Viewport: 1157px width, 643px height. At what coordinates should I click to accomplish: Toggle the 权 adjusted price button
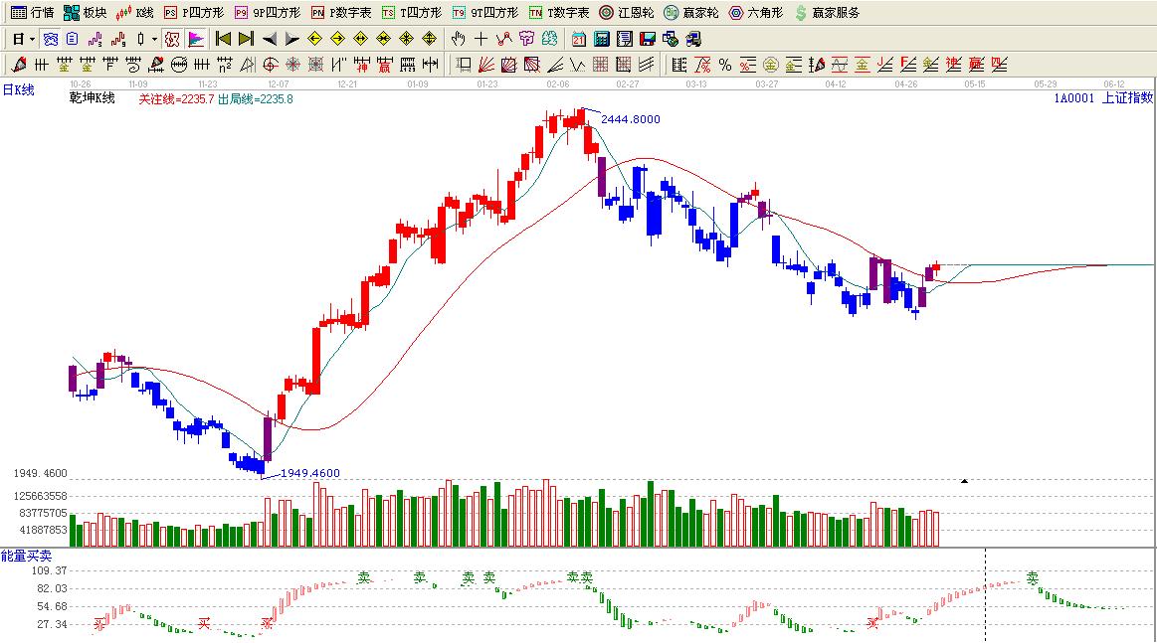(x=172, y=39)
